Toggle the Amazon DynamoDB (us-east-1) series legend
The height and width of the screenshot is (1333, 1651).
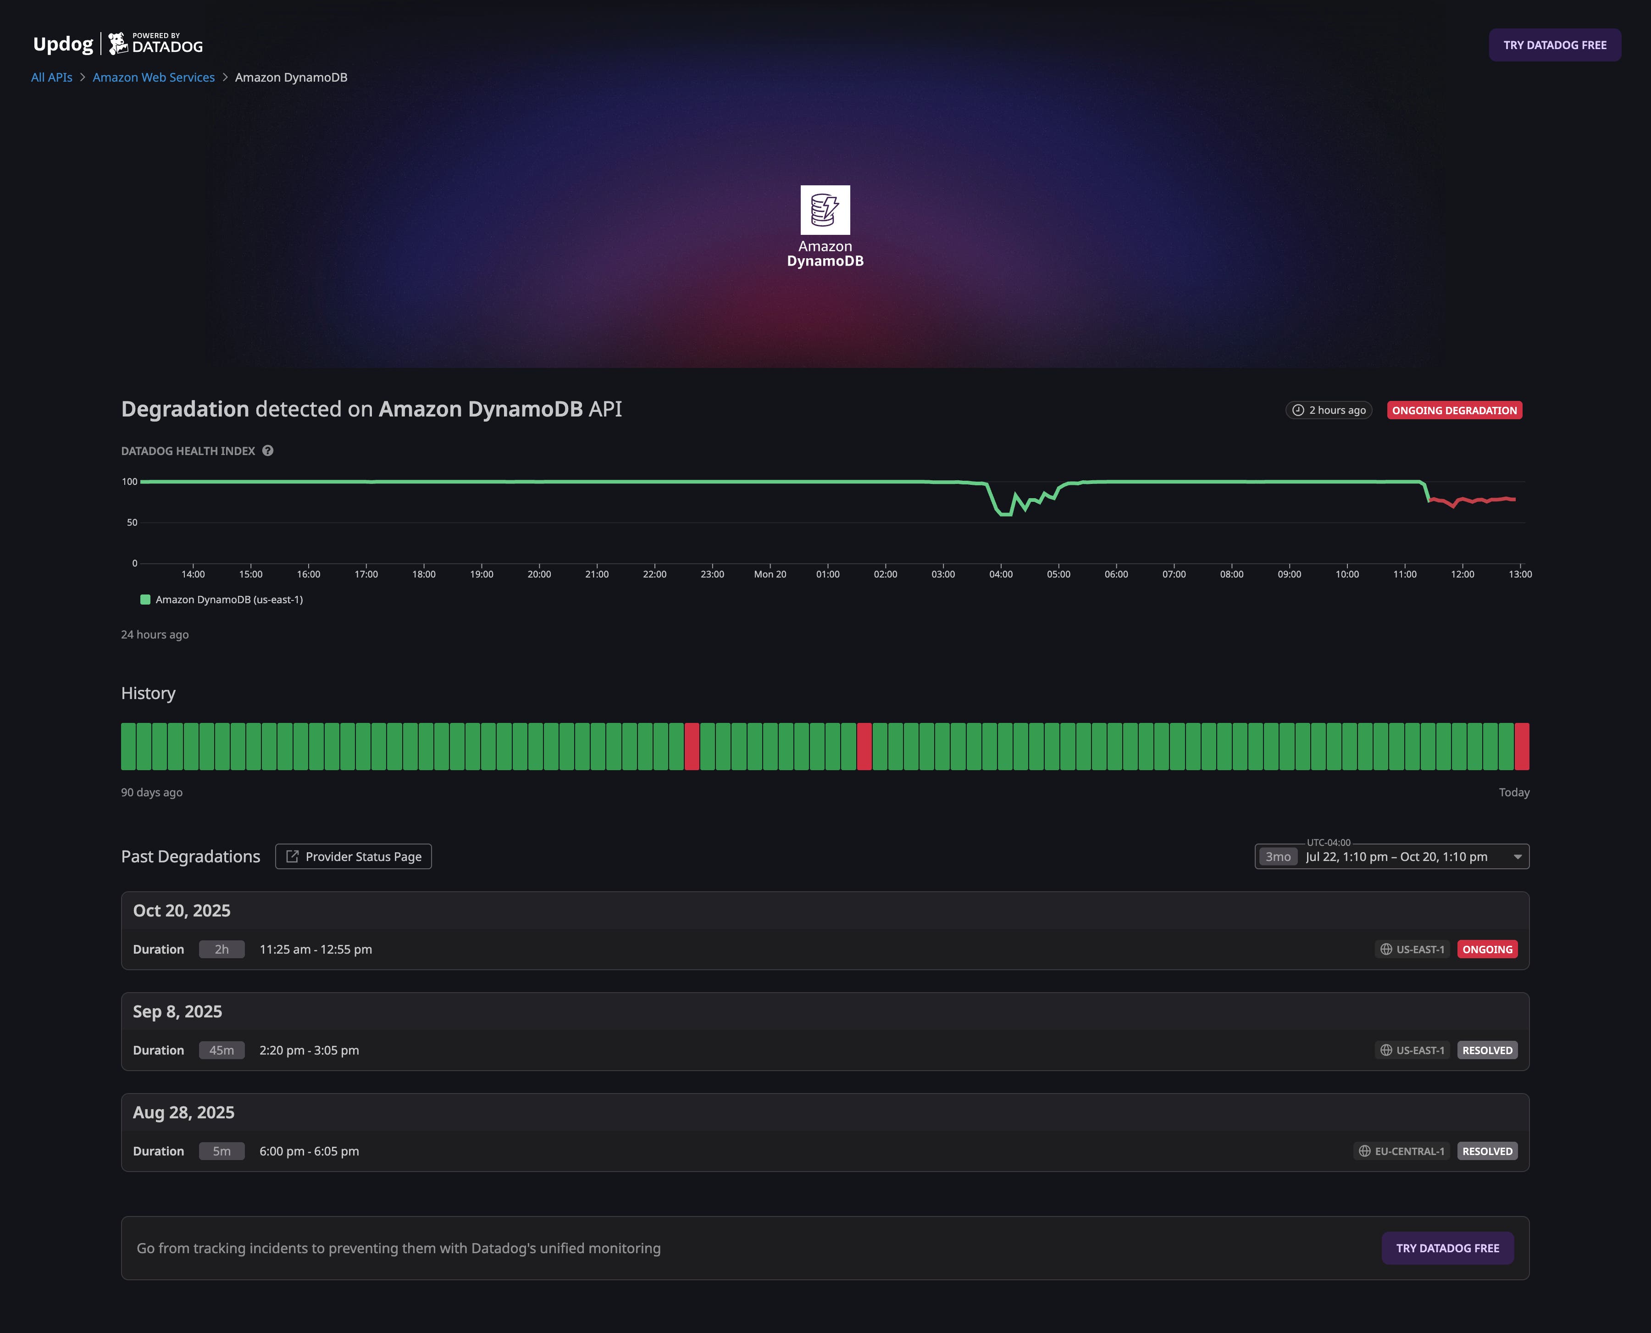point(228,599)
